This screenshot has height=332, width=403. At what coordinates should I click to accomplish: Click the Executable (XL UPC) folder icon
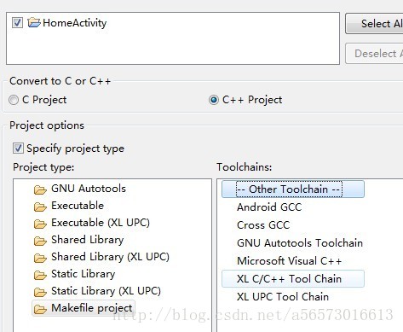[x=40, y=224]
